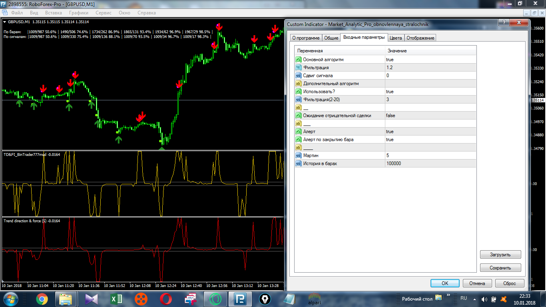
Task: Click the RU language indicator
Action: click(x=464, y=298)
